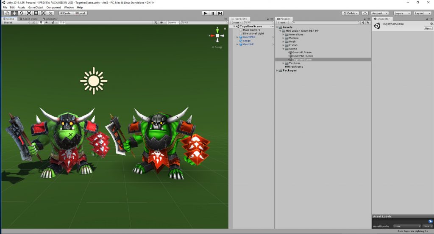The image size is (434, 234).
Task: Select the Directional Light sun gizmo
Action: [x=94, y=81]
